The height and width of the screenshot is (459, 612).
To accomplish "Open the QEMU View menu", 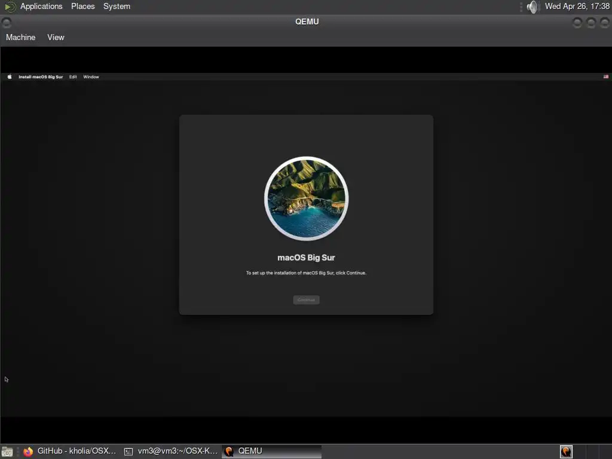I will click(56, 38).
